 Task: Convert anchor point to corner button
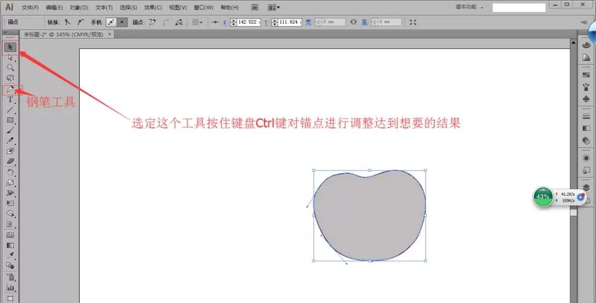[x=68, y=23]
